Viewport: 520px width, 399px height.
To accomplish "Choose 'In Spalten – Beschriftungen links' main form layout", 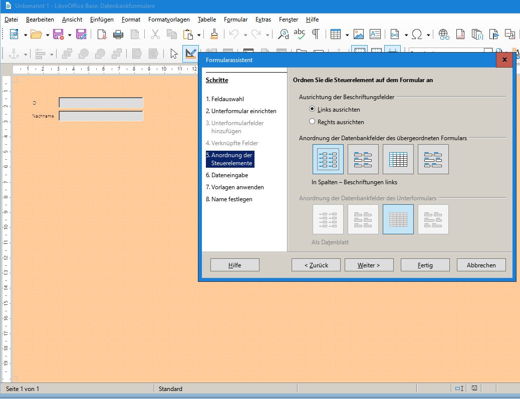I will tap(328, 159).
